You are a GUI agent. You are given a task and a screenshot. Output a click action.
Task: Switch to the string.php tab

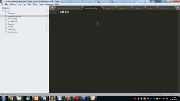[163, 8]
